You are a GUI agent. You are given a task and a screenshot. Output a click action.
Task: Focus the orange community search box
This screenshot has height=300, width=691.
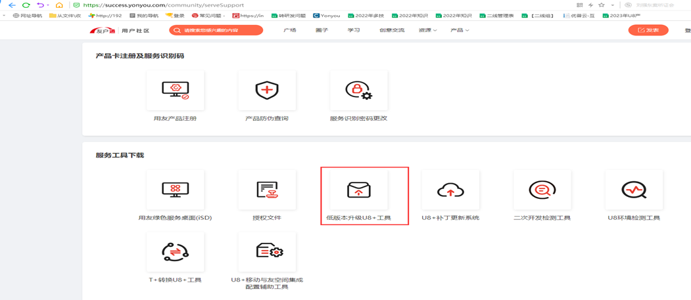(x=216, y=30)
